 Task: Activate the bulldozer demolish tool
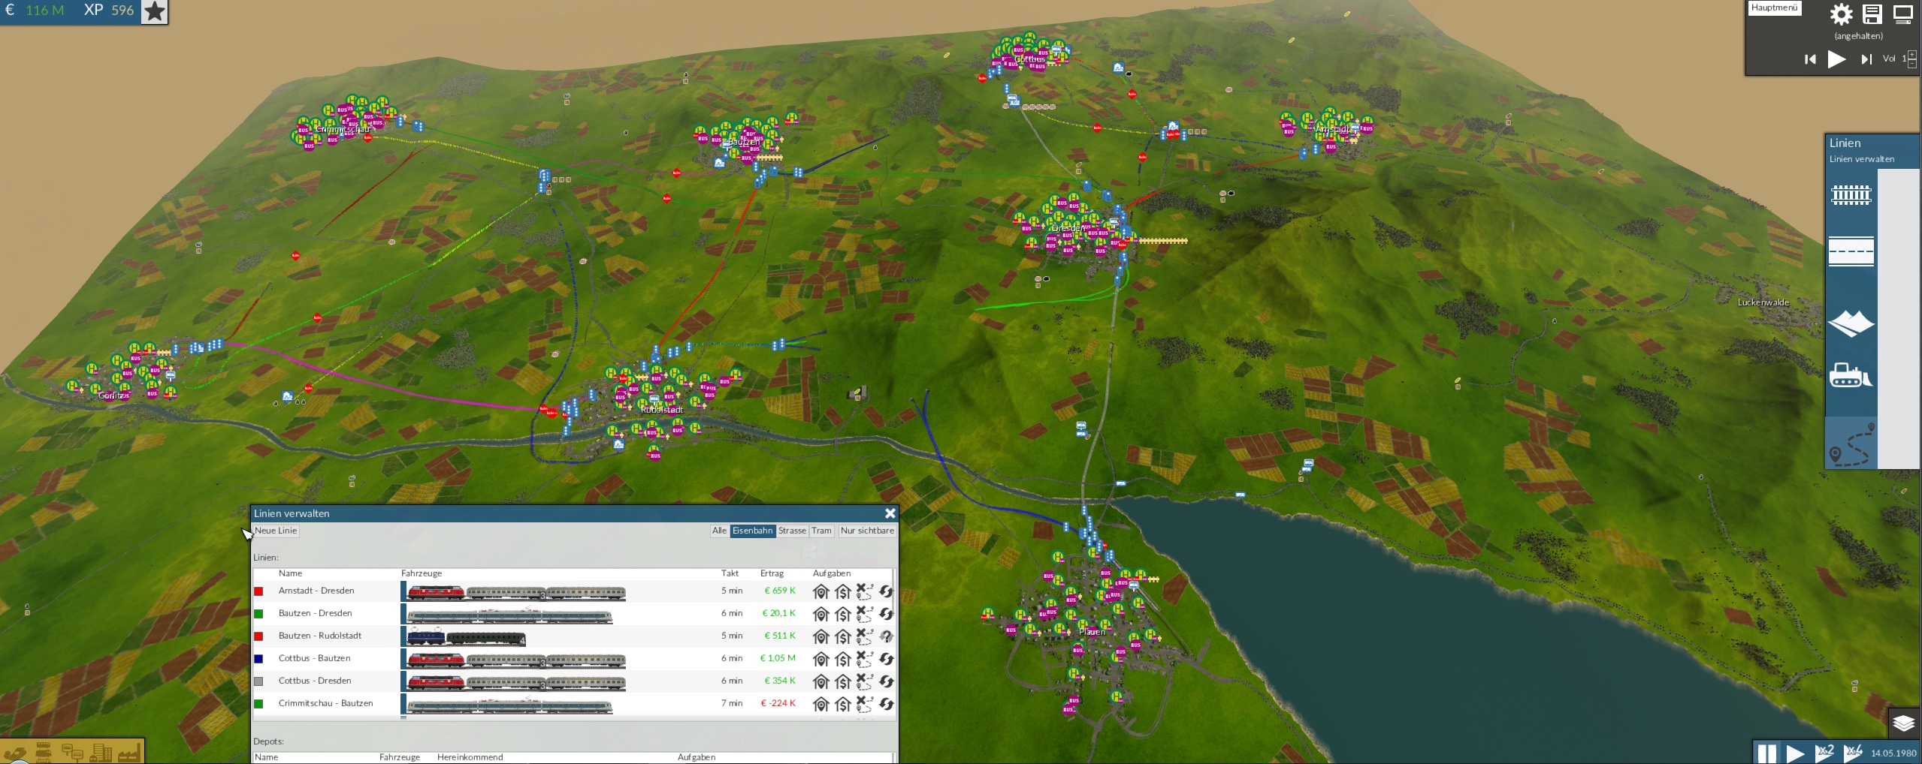click(1851, 375)
